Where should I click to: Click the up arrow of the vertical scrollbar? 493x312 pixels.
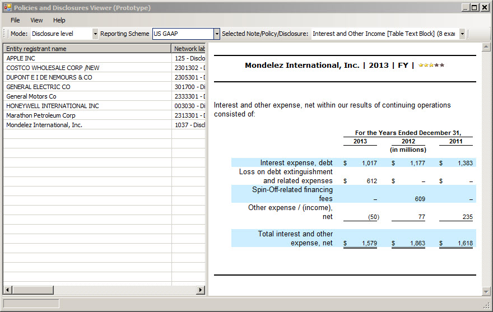486,48
